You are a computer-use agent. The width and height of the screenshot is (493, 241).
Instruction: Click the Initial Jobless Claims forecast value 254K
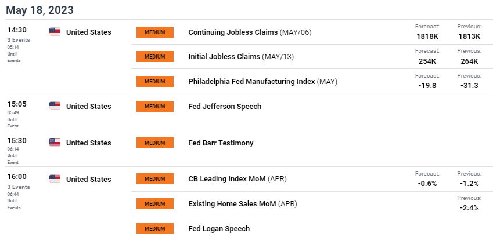tap(427, 61)
